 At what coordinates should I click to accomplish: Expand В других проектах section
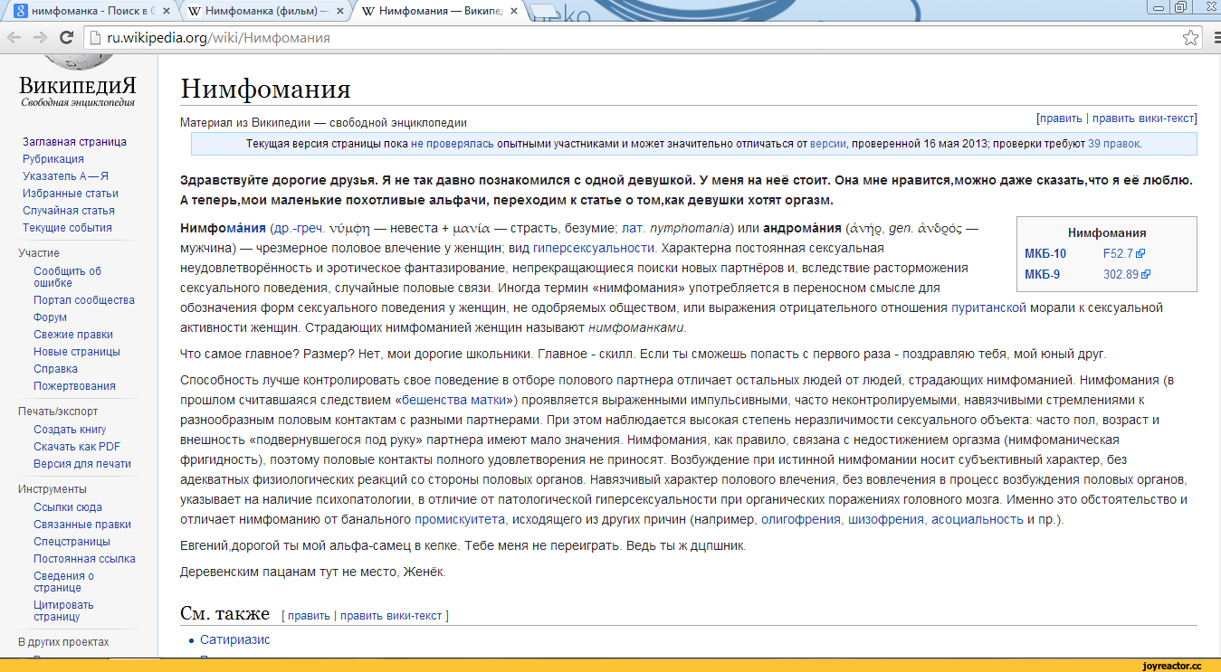point(63,642)
